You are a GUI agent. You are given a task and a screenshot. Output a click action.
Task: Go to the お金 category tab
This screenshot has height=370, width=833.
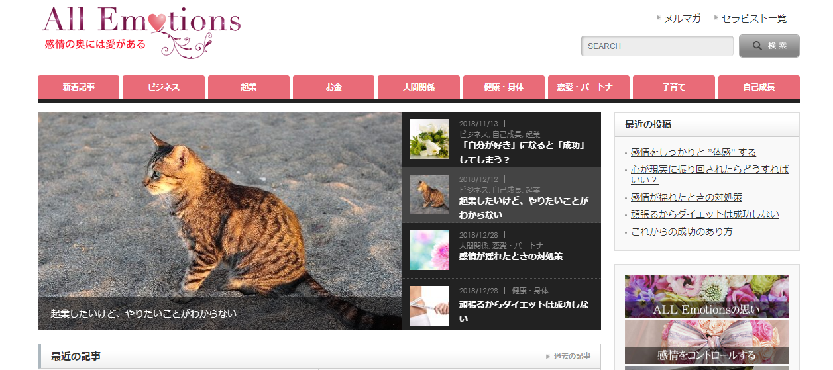click(x=334, y=87)
